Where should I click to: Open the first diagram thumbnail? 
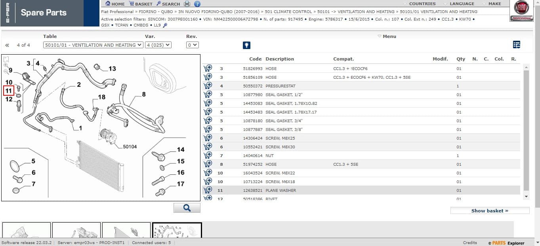pyautogui.click(x=27, y=231)
